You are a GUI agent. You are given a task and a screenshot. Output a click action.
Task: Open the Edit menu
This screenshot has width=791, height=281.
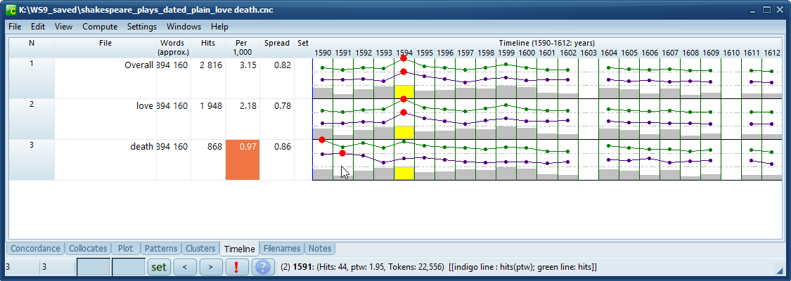tap(38, 27)
